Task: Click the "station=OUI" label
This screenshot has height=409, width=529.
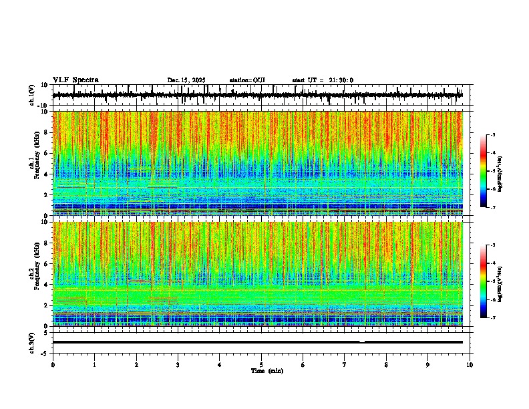Action: click(247, 80)
